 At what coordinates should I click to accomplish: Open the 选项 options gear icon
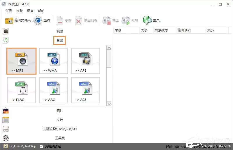[38, 20]
